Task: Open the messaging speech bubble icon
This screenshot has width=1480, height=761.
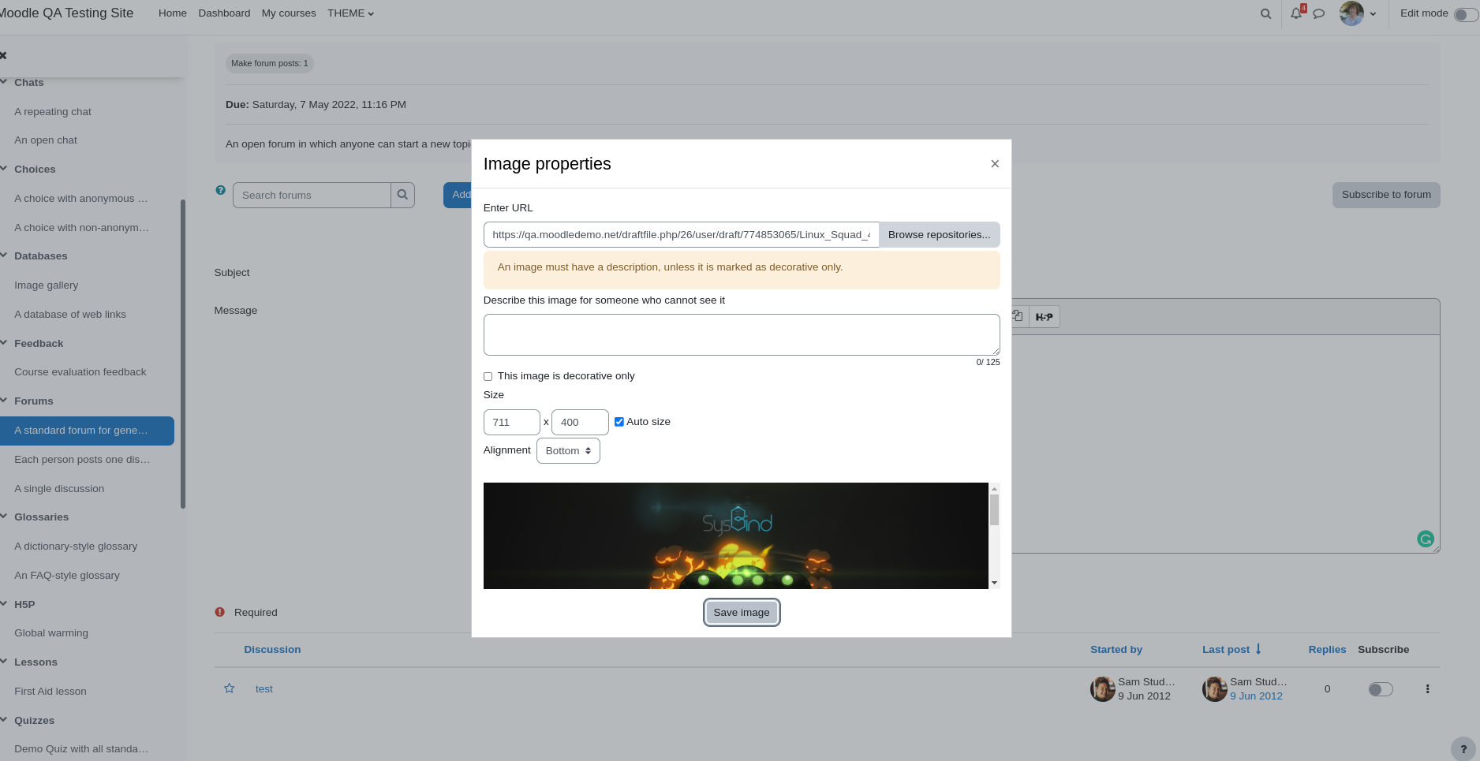Action: tap(1318, 13)
